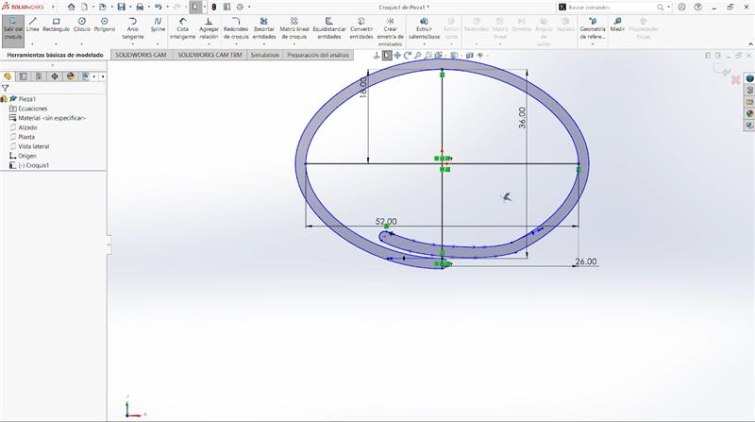Select Ecuaciones in the feature tree
The image size is (755, 422).
[33, 109]
